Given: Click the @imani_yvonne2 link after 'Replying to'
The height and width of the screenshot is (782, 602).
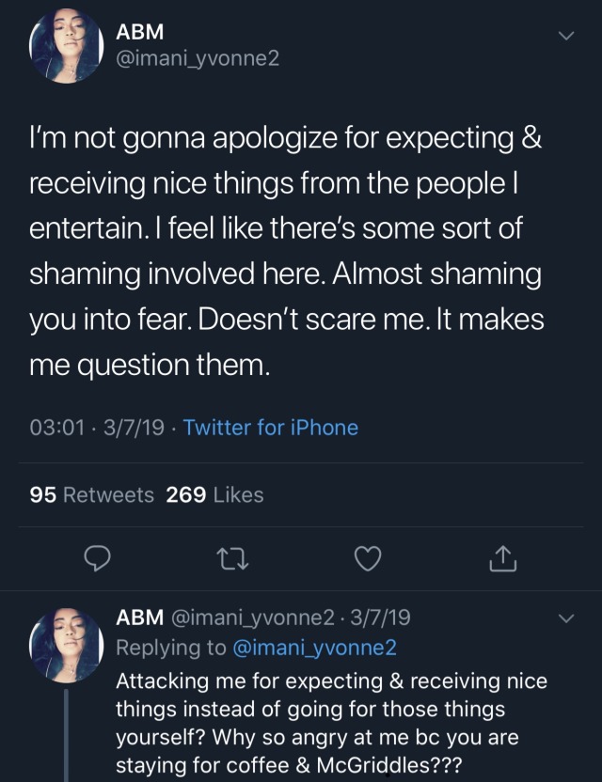Looking at the screenshot, I should (x=314, y=648).
